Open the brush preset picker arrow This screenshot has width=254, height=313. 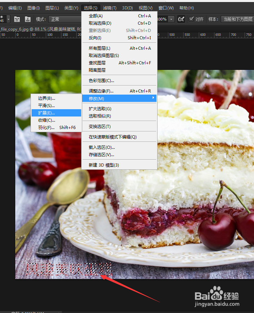8,19
